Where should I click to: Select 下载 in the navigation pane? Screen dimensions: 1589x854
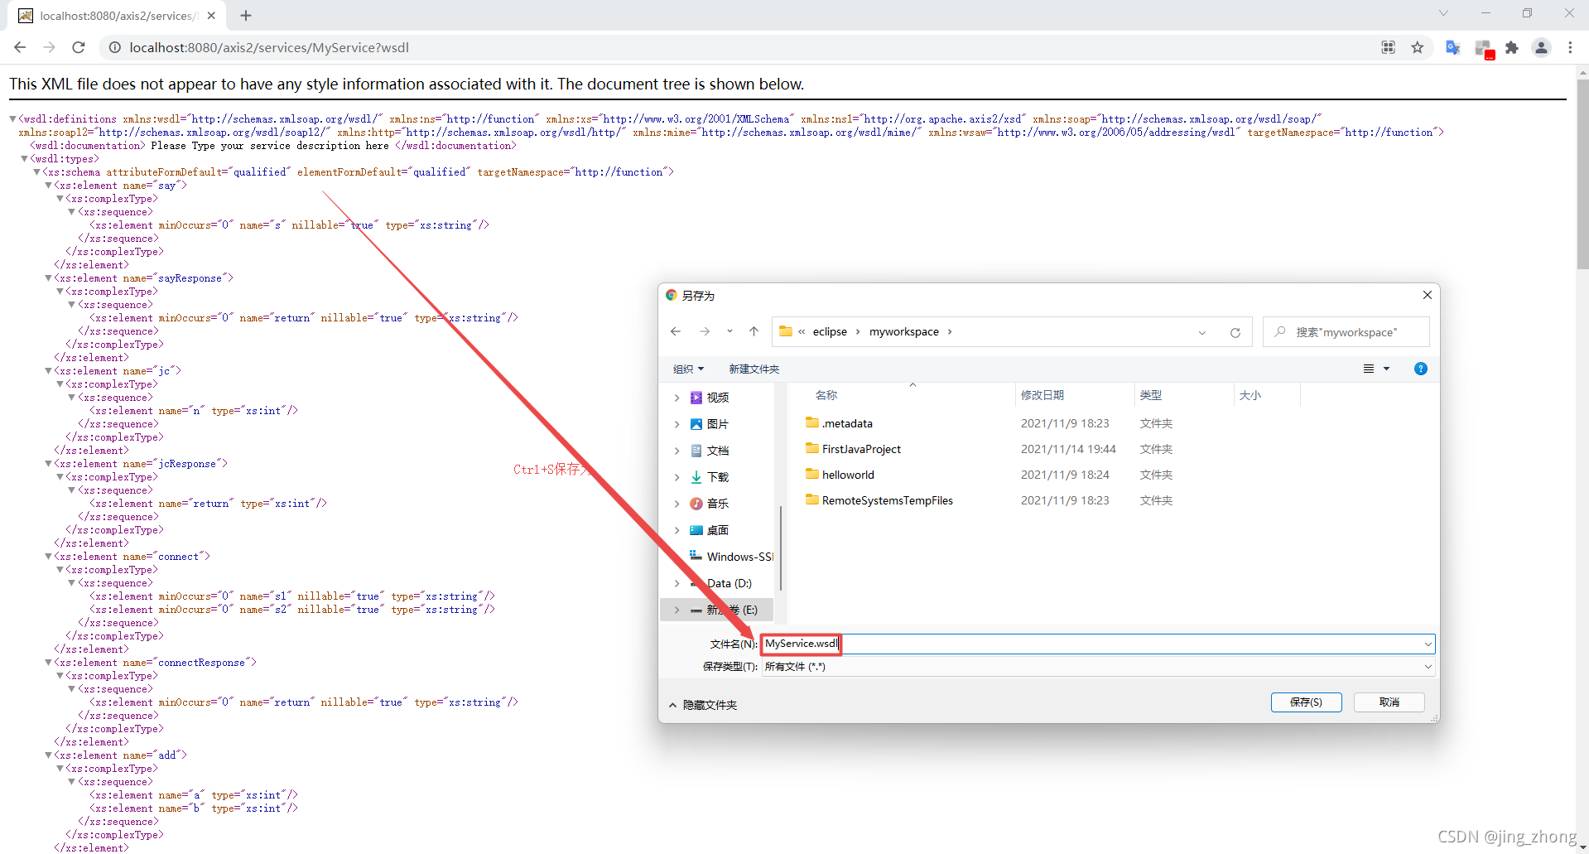(717, 477)
